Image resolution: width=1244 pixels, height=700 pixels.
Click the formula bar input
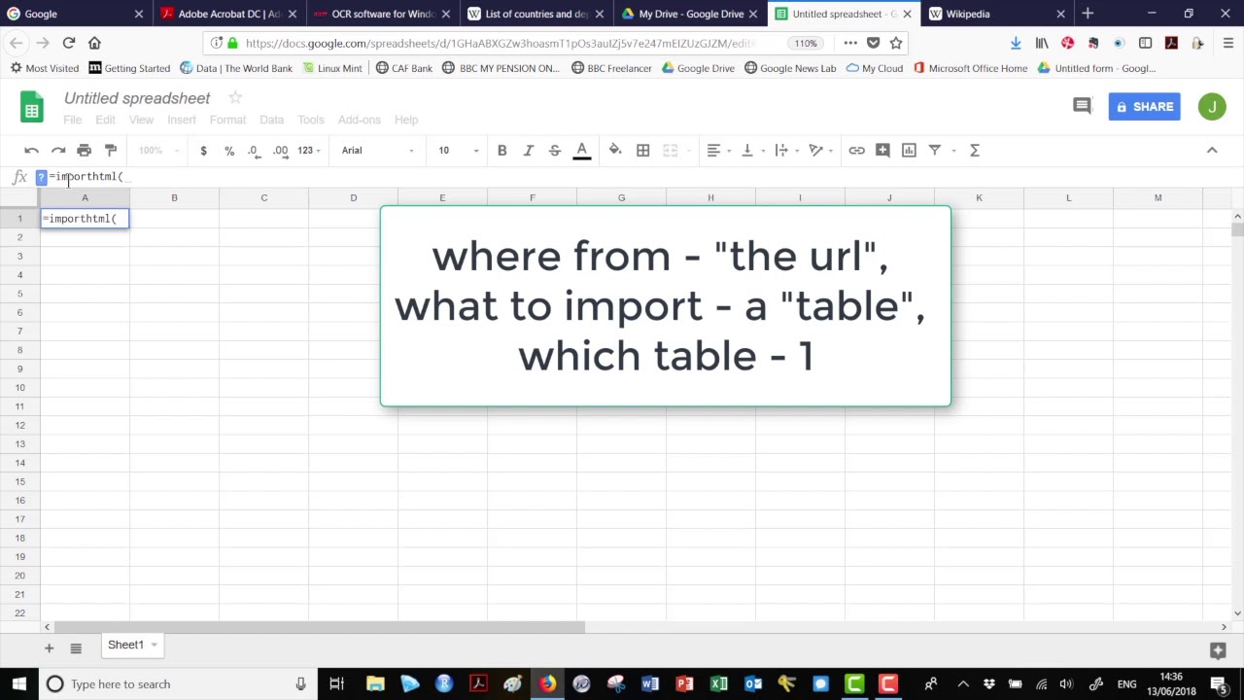[641, 176]
